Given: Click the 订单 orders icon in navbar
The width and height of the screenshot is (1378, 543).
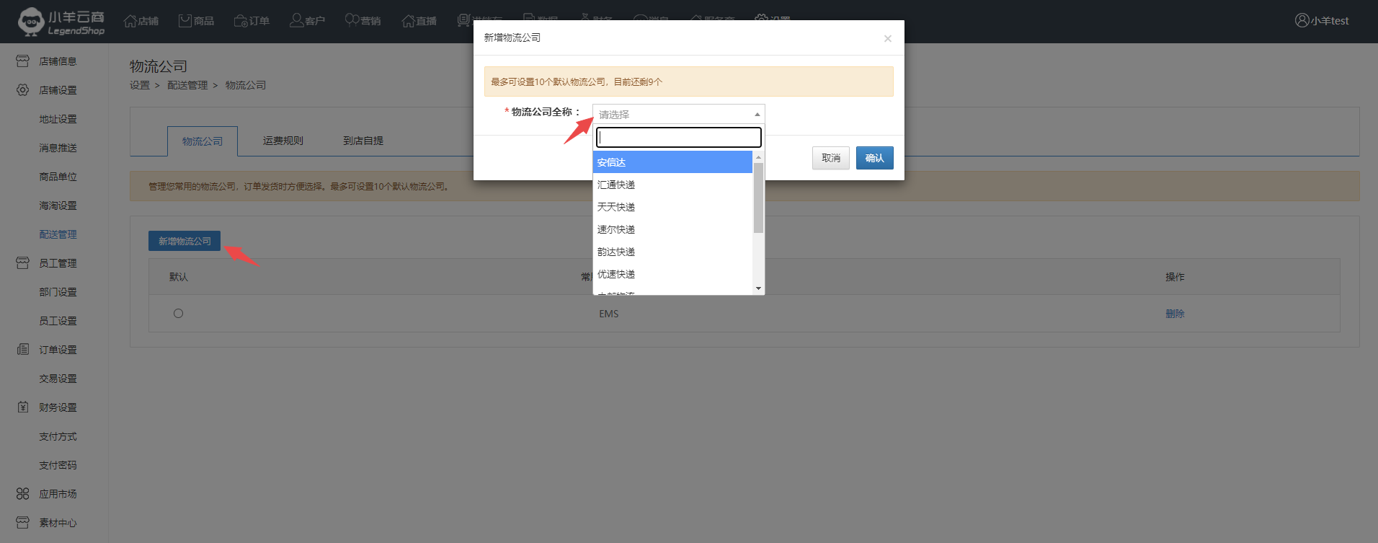Looking at the screenshot, I should click(241, 21).
